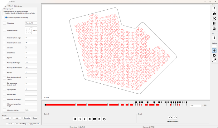The width and height of the screenshot is (218, 128).
Task: Click the Cancel button
Action: (10, 124)
